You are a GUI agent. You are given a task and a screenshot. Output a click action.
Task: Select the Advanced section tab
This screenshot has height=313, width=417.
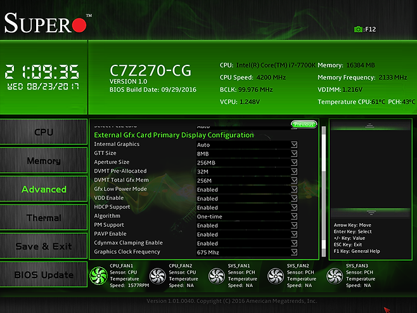click(44, 189)
